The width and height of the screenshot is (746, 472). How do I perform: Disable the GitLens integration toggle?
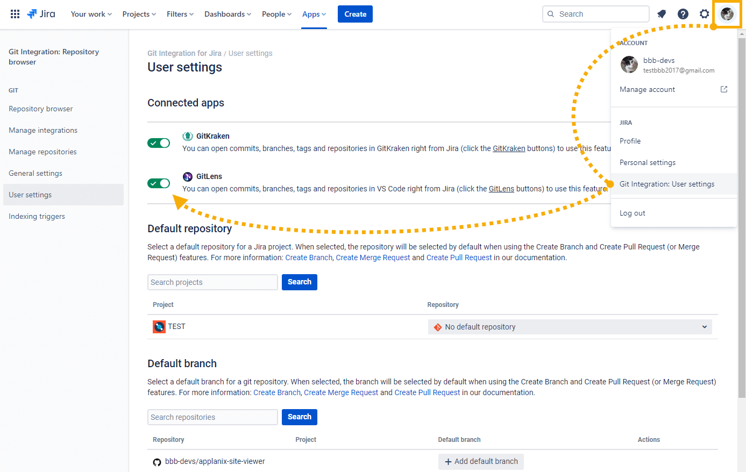click(x=159, y=183)
